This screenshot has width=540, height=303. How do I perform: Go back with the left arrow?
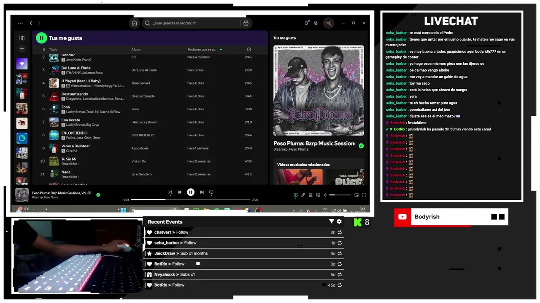click(31, 23)
